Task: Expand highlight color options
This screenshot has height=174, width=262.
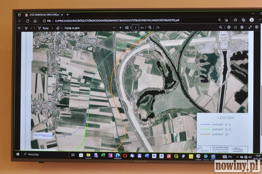Action: (31, 28)
